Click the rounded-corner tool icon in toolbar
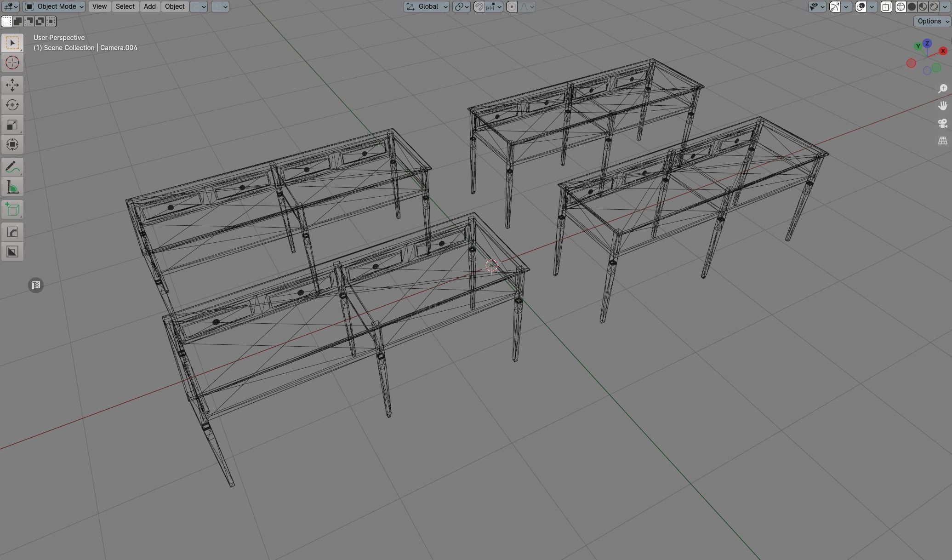This screenshot has height=560, width=952. pyautogui.click(x=12, y=232)
